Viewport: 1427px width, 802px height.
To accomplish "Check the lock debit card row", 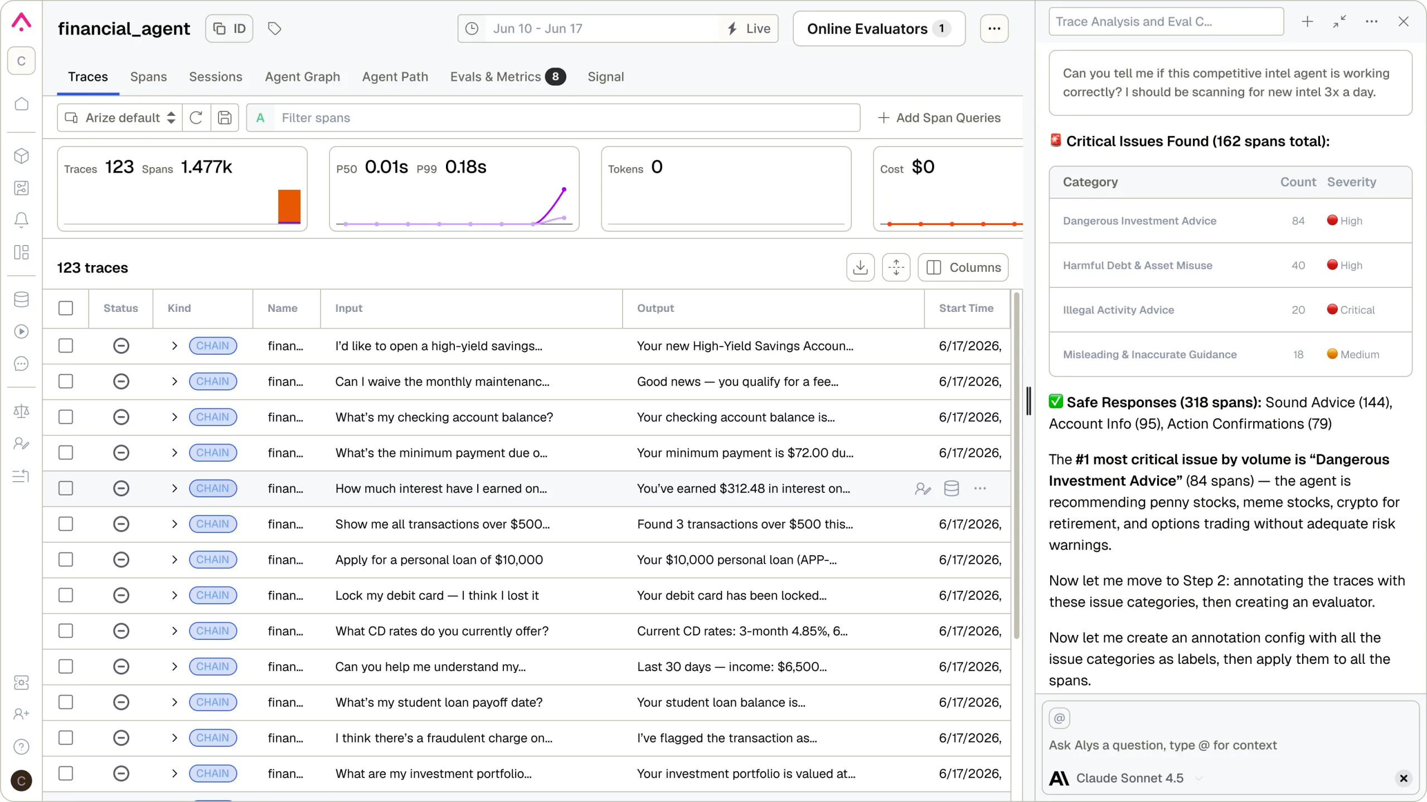I will (66, 595).
